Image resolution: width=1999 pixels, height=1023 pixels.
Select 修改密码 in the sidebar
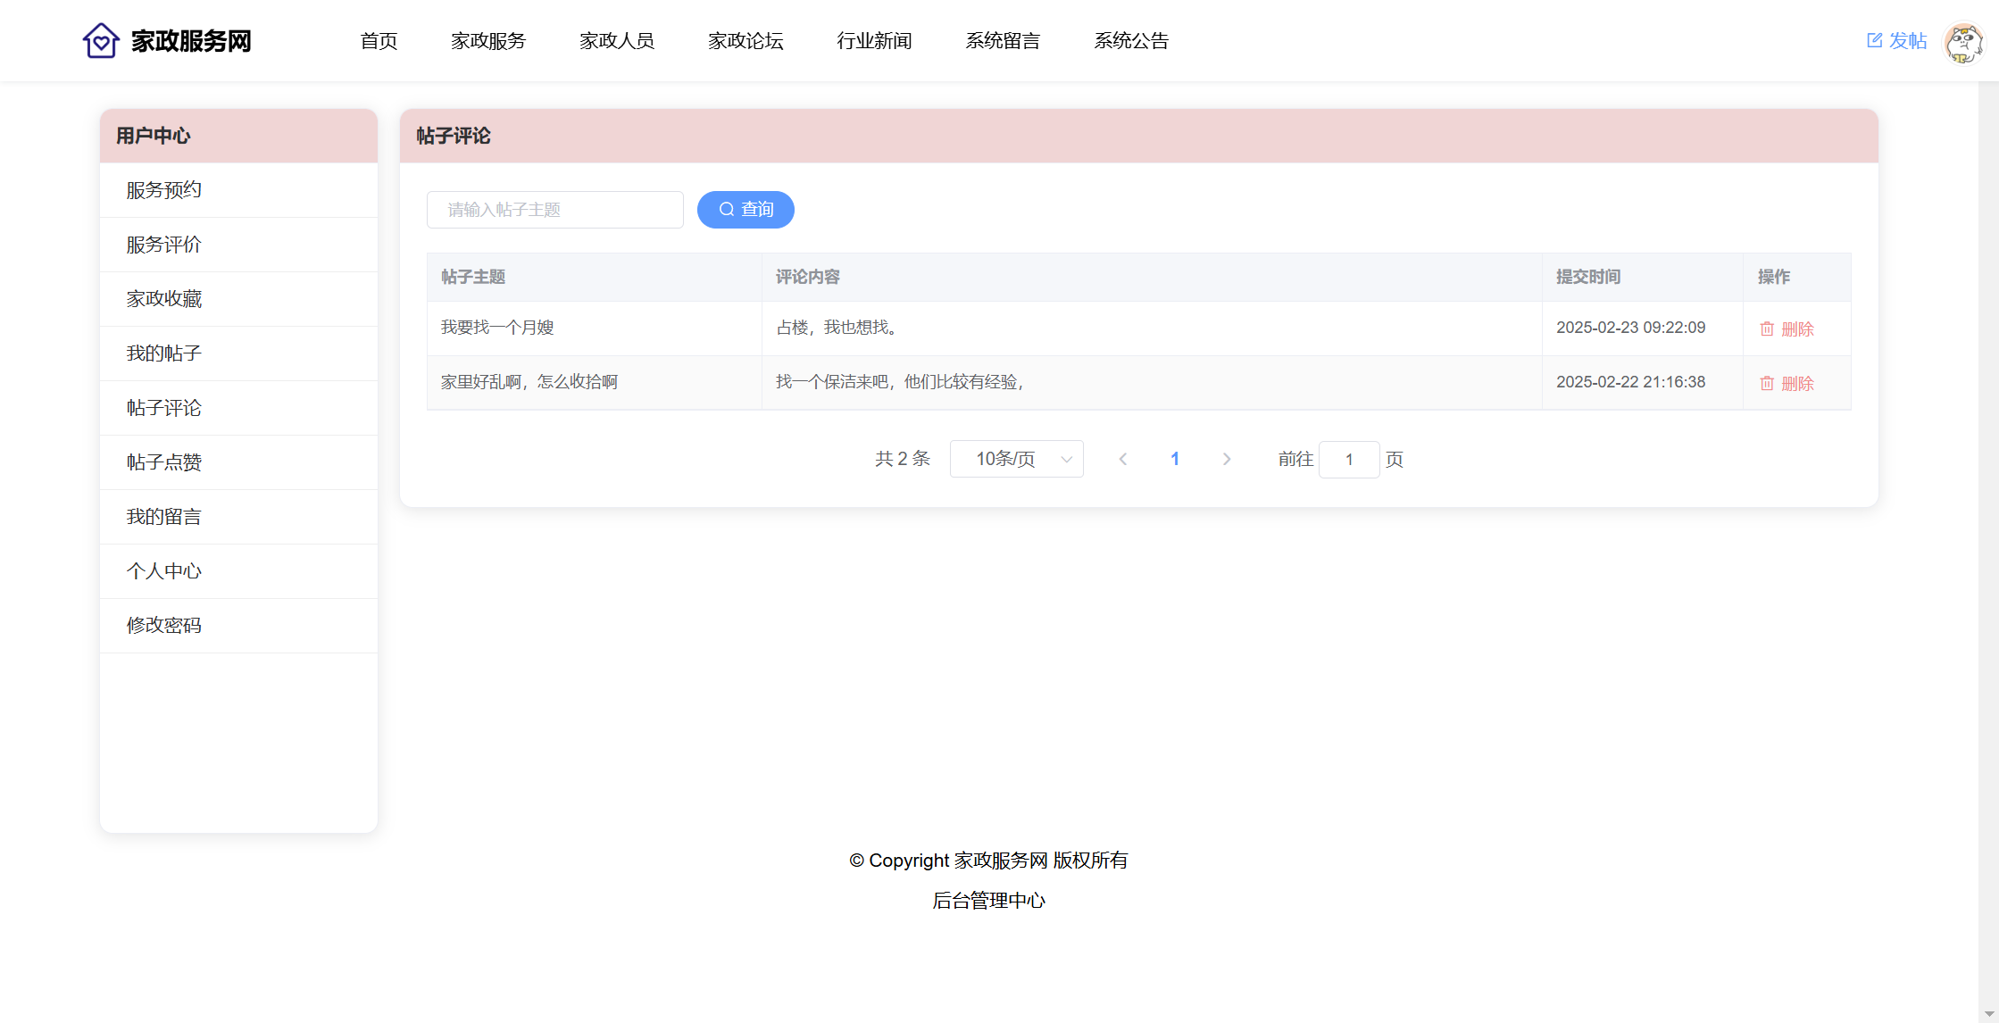[164, 626]
